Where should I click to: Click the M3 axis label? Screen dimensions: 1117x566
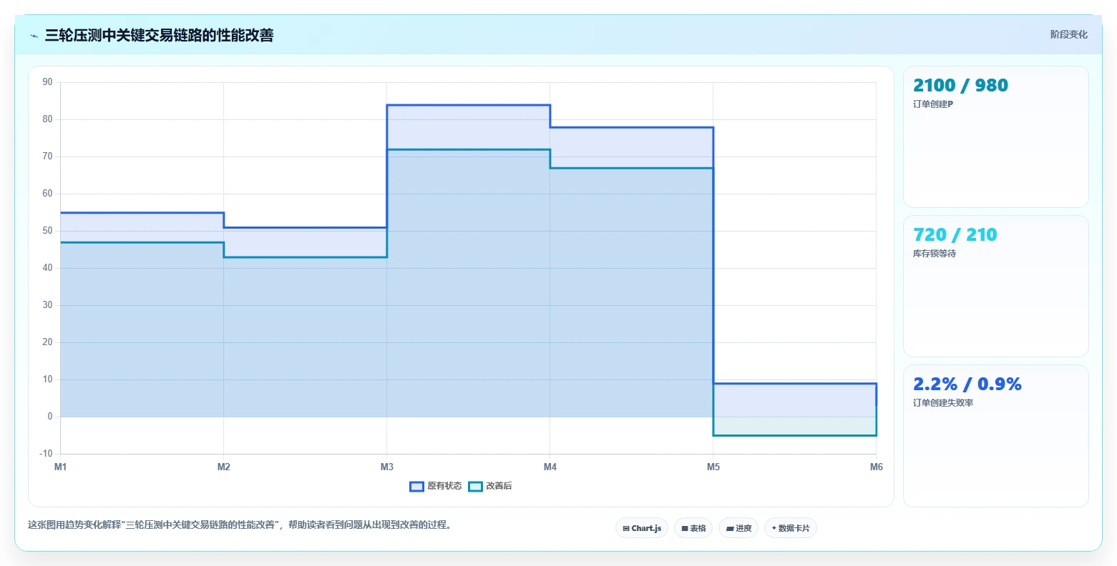pyautogui.click(x=387, y=467)
